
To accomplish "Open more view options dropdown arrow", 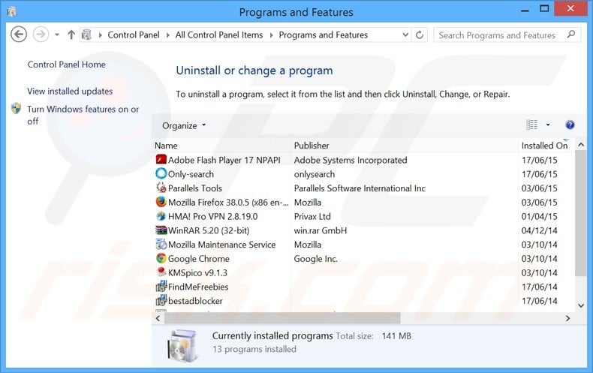I will 548,125.
